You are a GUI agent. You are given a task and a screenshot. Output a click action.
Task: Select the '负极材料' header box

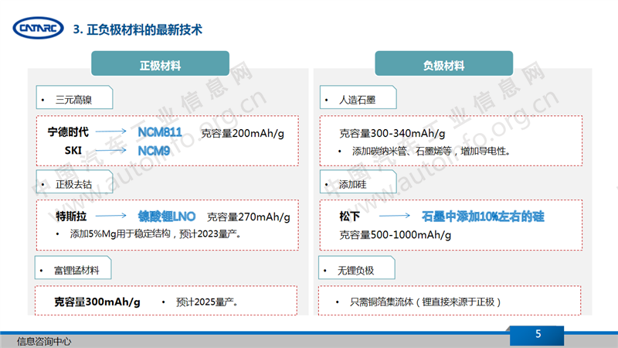click(x=443, y=63)
